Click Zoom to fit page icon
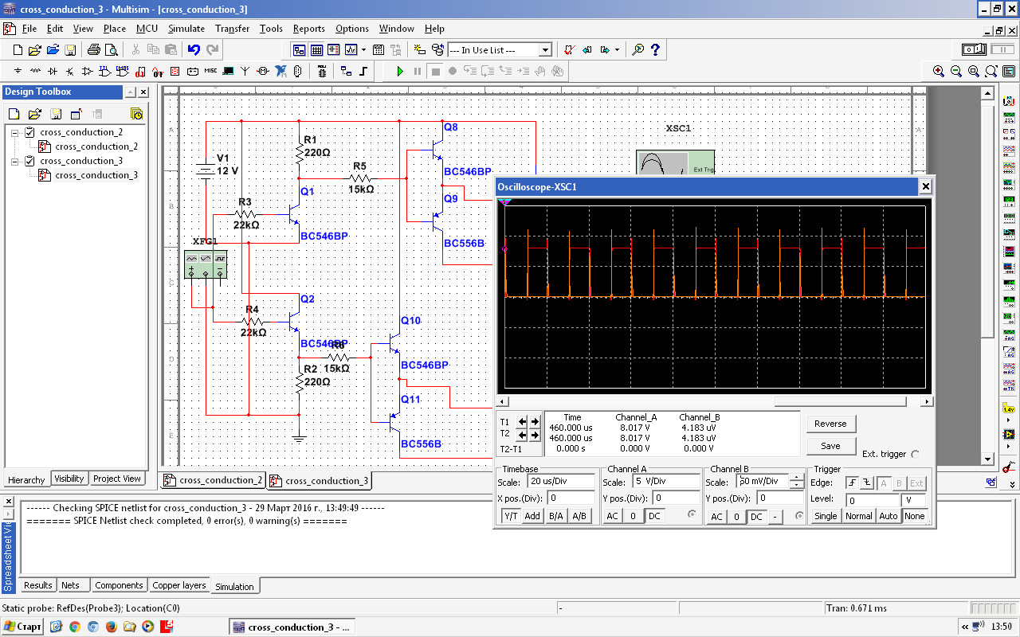Screen dimensions: 1020x637 (991, 71)
